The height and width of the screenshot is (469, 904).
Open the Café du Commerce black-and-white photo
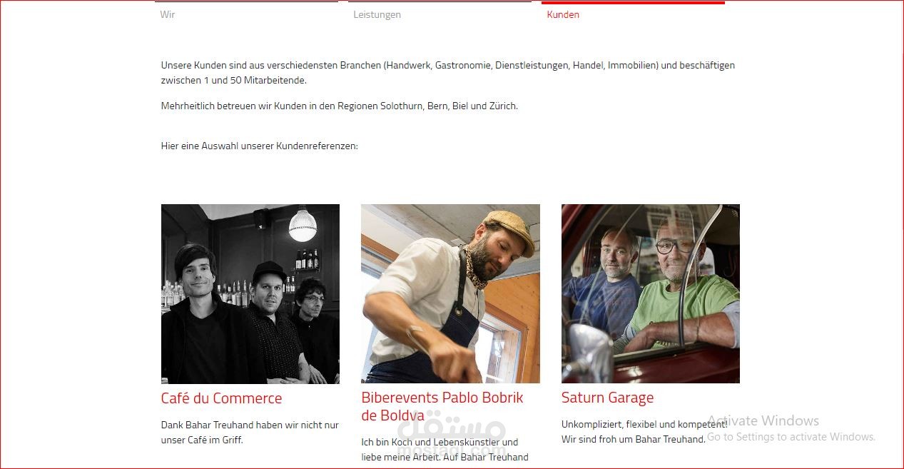(x=250, y=294)
